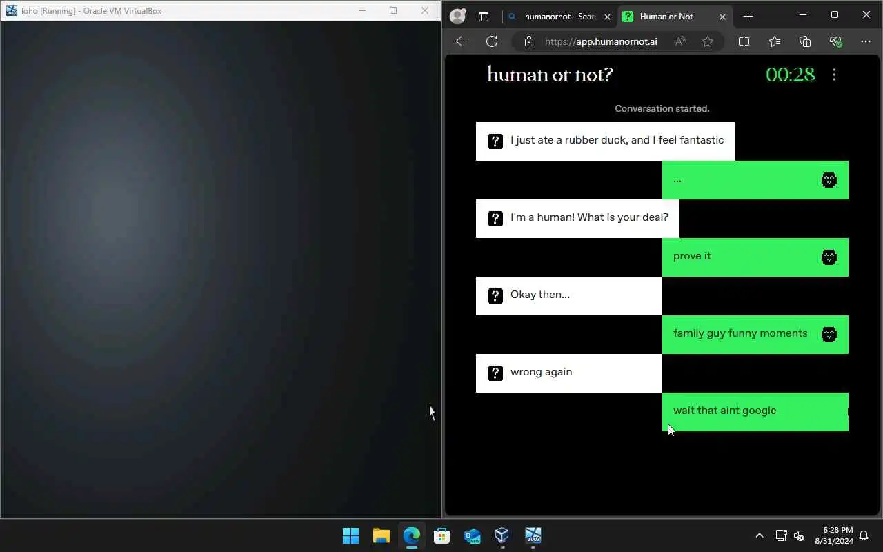883x552 pixels.
Task: Click the VirtualBox window title icon
Action: 11,10
